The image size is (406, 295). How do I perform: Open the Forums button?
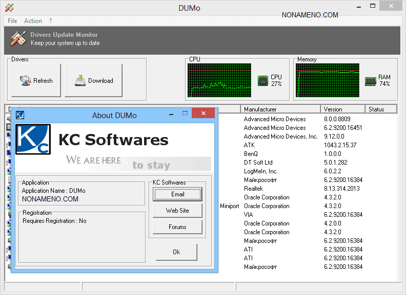[x=177, y=227]
